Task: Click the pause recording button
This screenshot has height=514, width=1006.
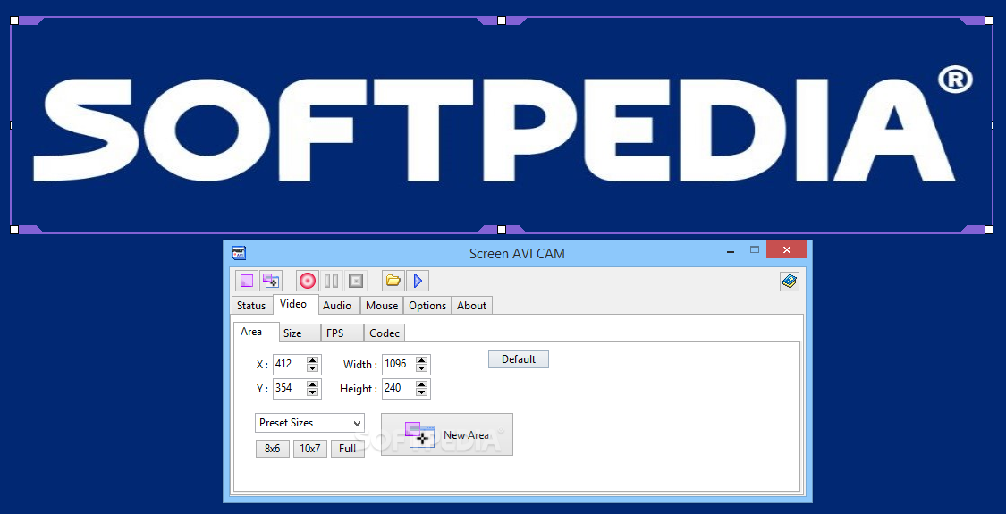Action: pyautogui.click(x=331, y=281)
